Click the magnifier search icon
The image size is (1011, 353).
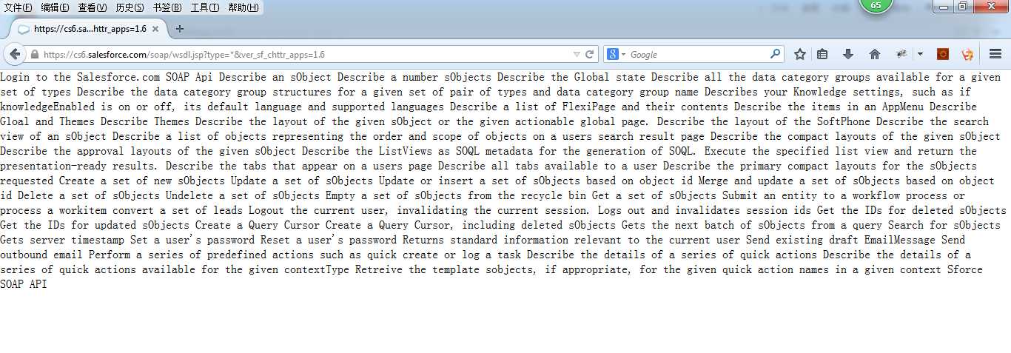[775, 54]
